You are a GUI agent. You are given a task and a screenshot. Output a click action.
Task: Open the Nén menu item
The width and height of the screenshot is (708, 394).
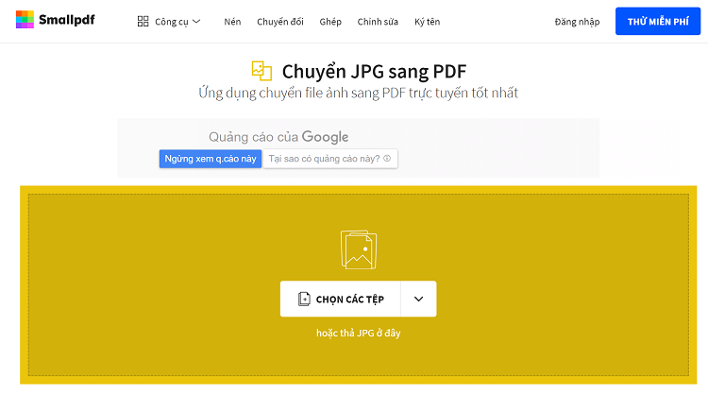click(232, 21)
